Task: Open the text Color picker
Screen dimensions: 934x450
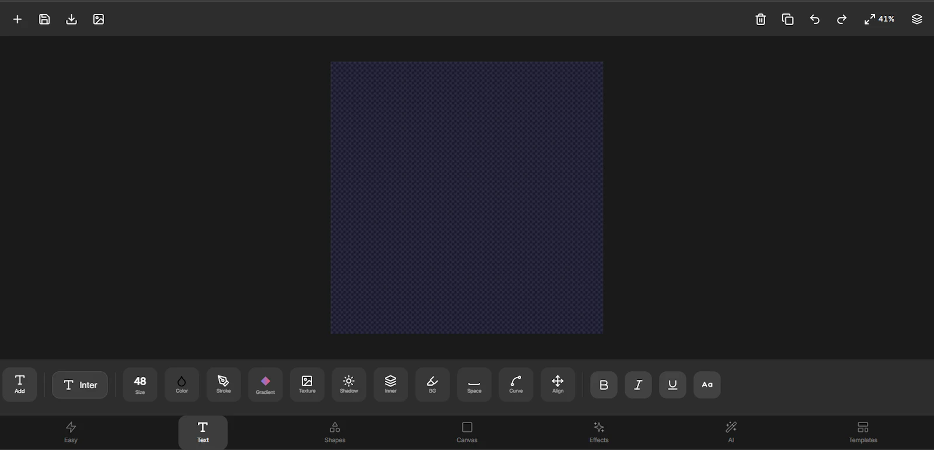Action: pos(182,385)
